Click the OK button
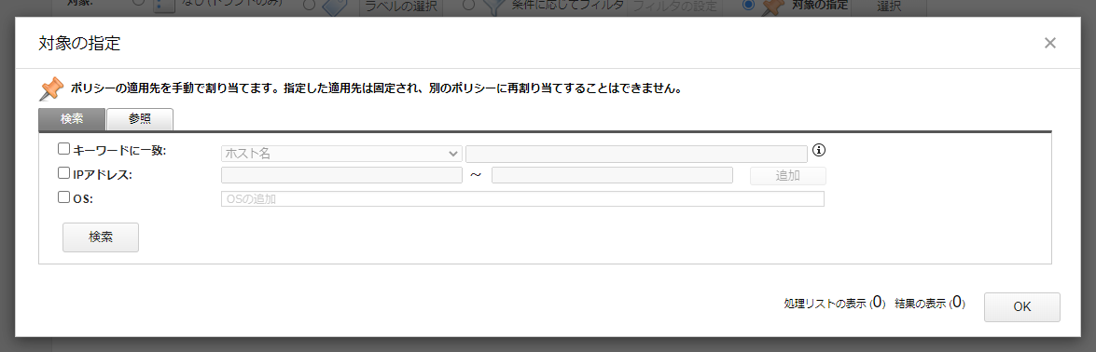Image resolution: width=1096 pixels, height=352 pixels. tap(1022, 307)
